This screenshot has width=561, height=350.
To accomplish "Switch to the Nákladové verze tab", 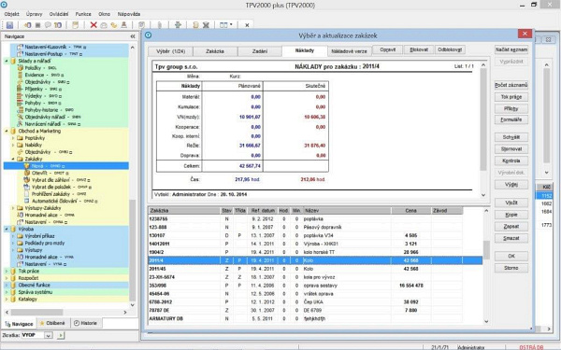I will (x=349, y=51).
